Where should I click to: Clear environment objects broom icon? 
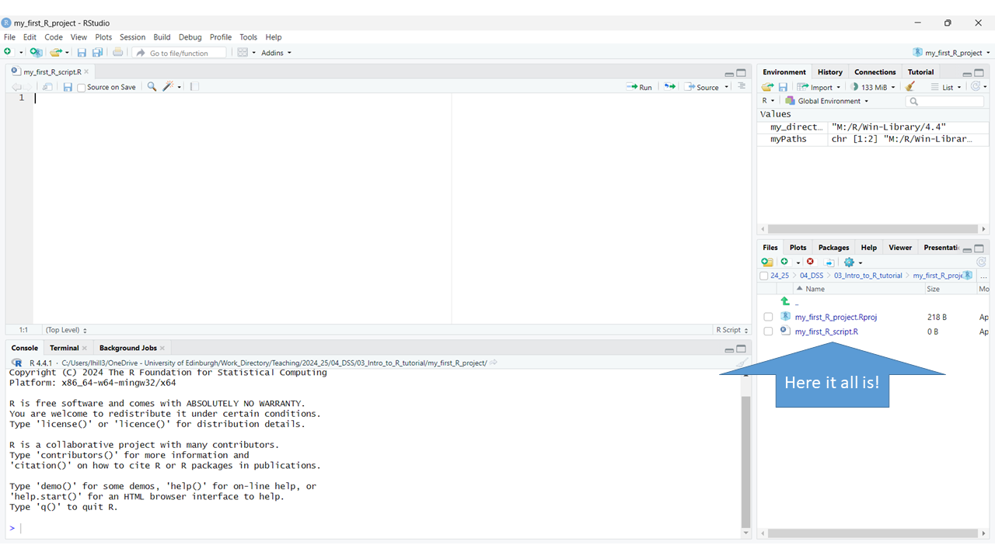pos(910,87)
